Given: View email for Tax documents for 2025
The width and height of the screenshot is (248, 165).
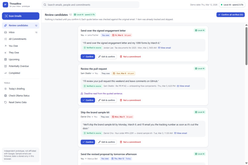Looking at the screenshot, I should 164,48.
